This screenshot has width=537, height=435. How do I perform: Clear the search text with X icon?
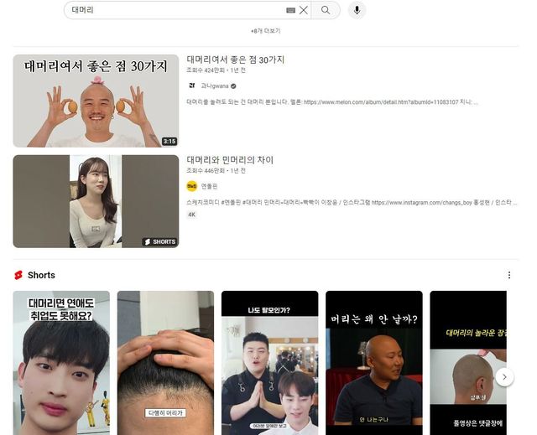coord(304,10)
